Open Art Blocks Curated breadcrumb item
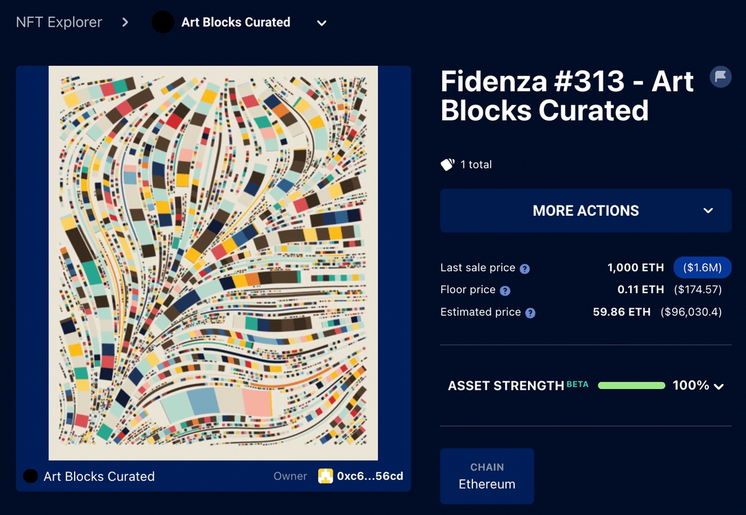The height and width of the screenshot is (515, 746). (x=235, y=22)
